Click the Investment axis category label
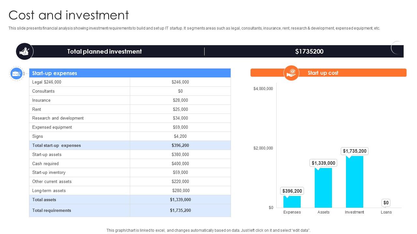 (354, 212)
